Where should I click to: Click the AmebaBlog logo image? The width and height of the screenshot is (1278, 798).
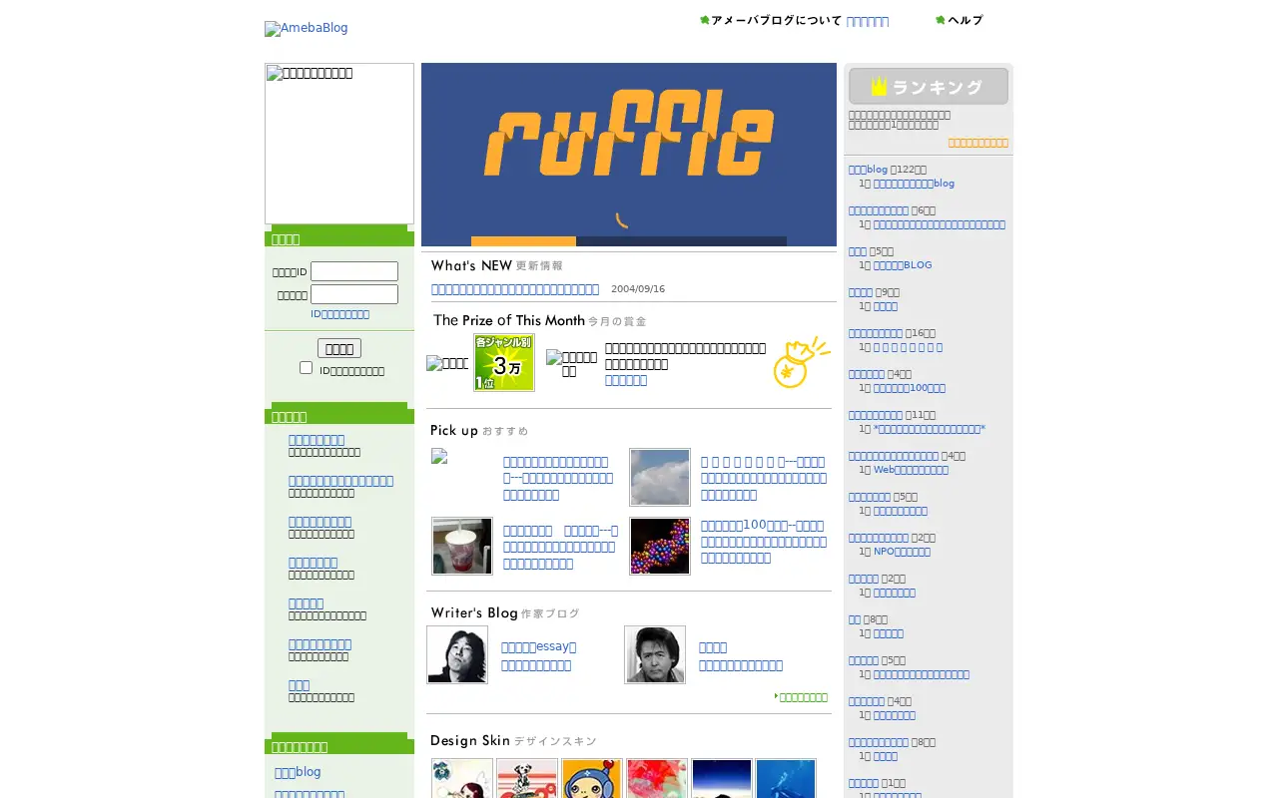[x=307, y=28]
